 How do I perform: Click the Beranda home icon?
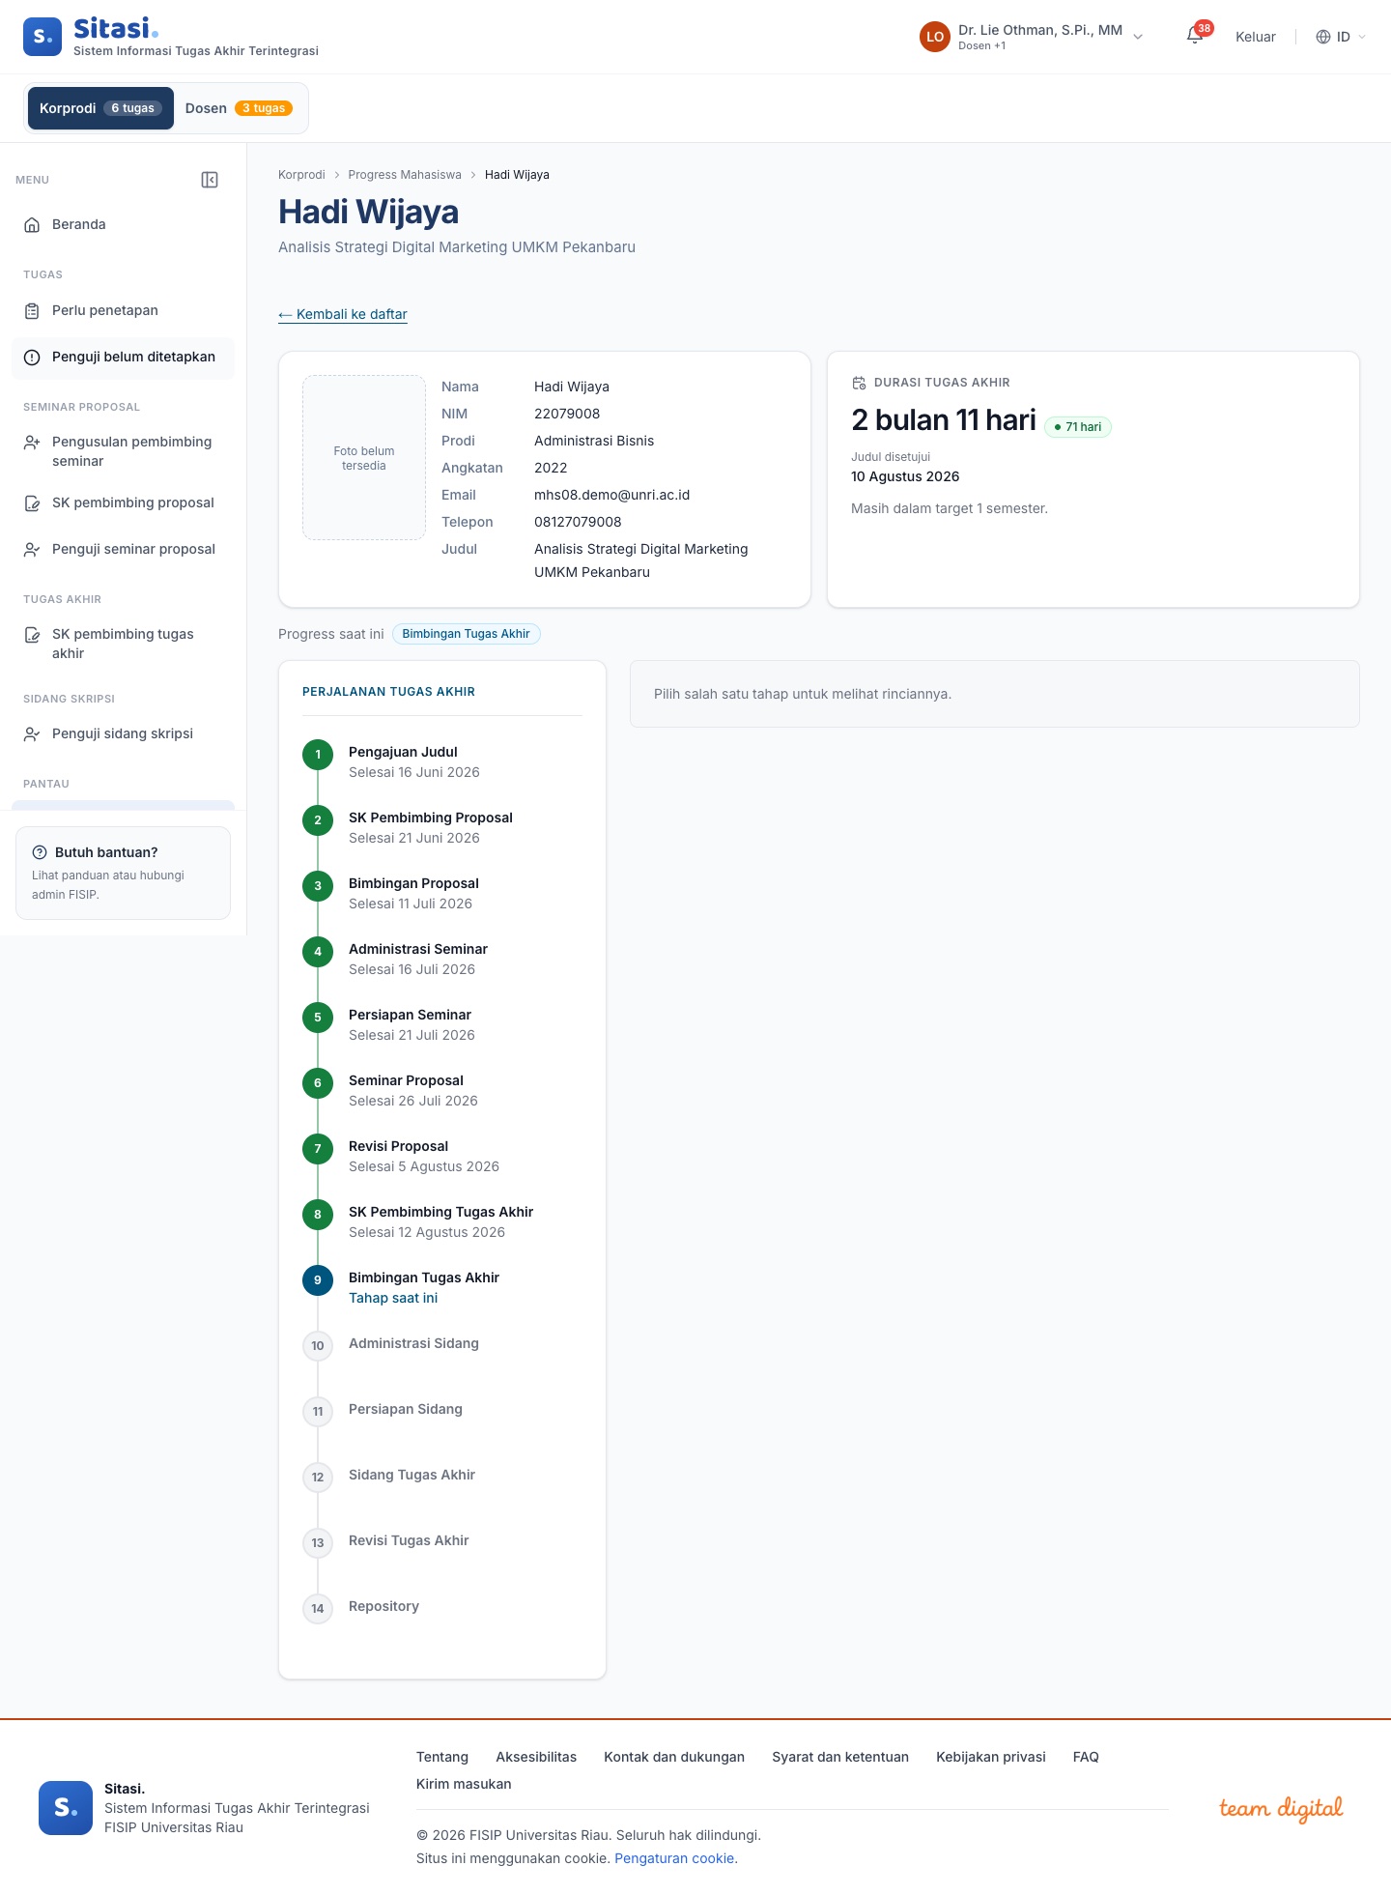point(32,225)
